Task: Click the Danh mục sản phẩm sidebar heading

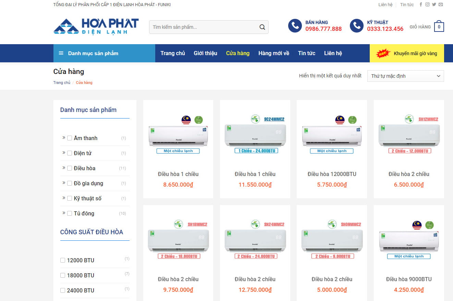Action: coord(88,110)
